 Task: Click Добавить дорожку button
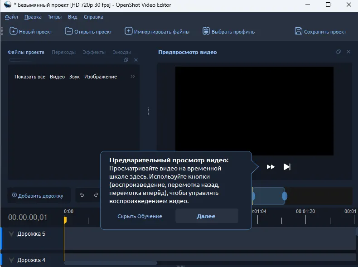[x=38, y=196]
